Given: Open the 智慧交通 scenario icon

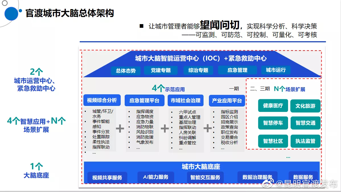Looking at the screenshot, I should click(x=305, y=123).
